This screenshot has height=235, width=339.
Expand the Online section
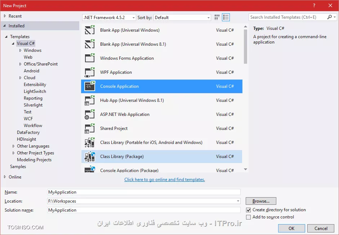tap(5, 177)
